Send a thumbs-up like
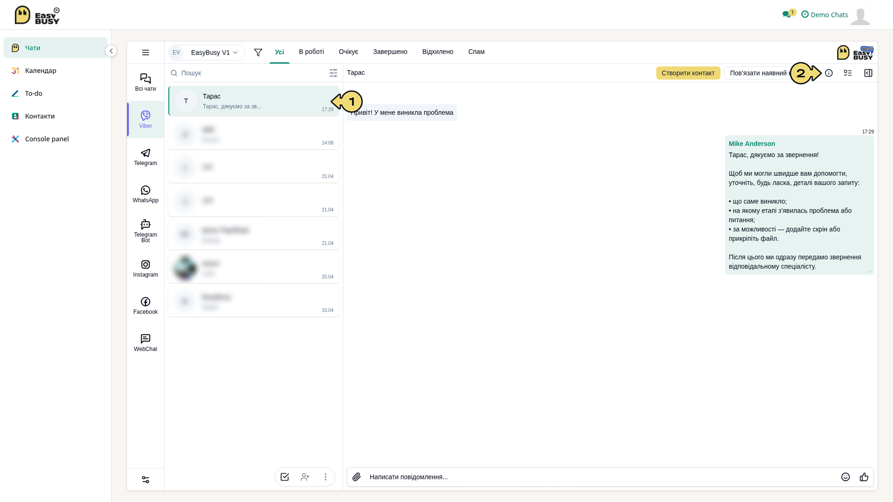 pos(864,477)
